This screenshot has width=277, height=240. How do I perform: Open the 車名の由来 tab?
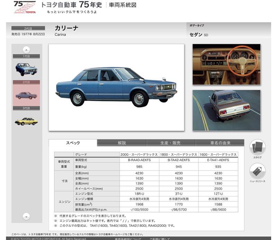220,143
